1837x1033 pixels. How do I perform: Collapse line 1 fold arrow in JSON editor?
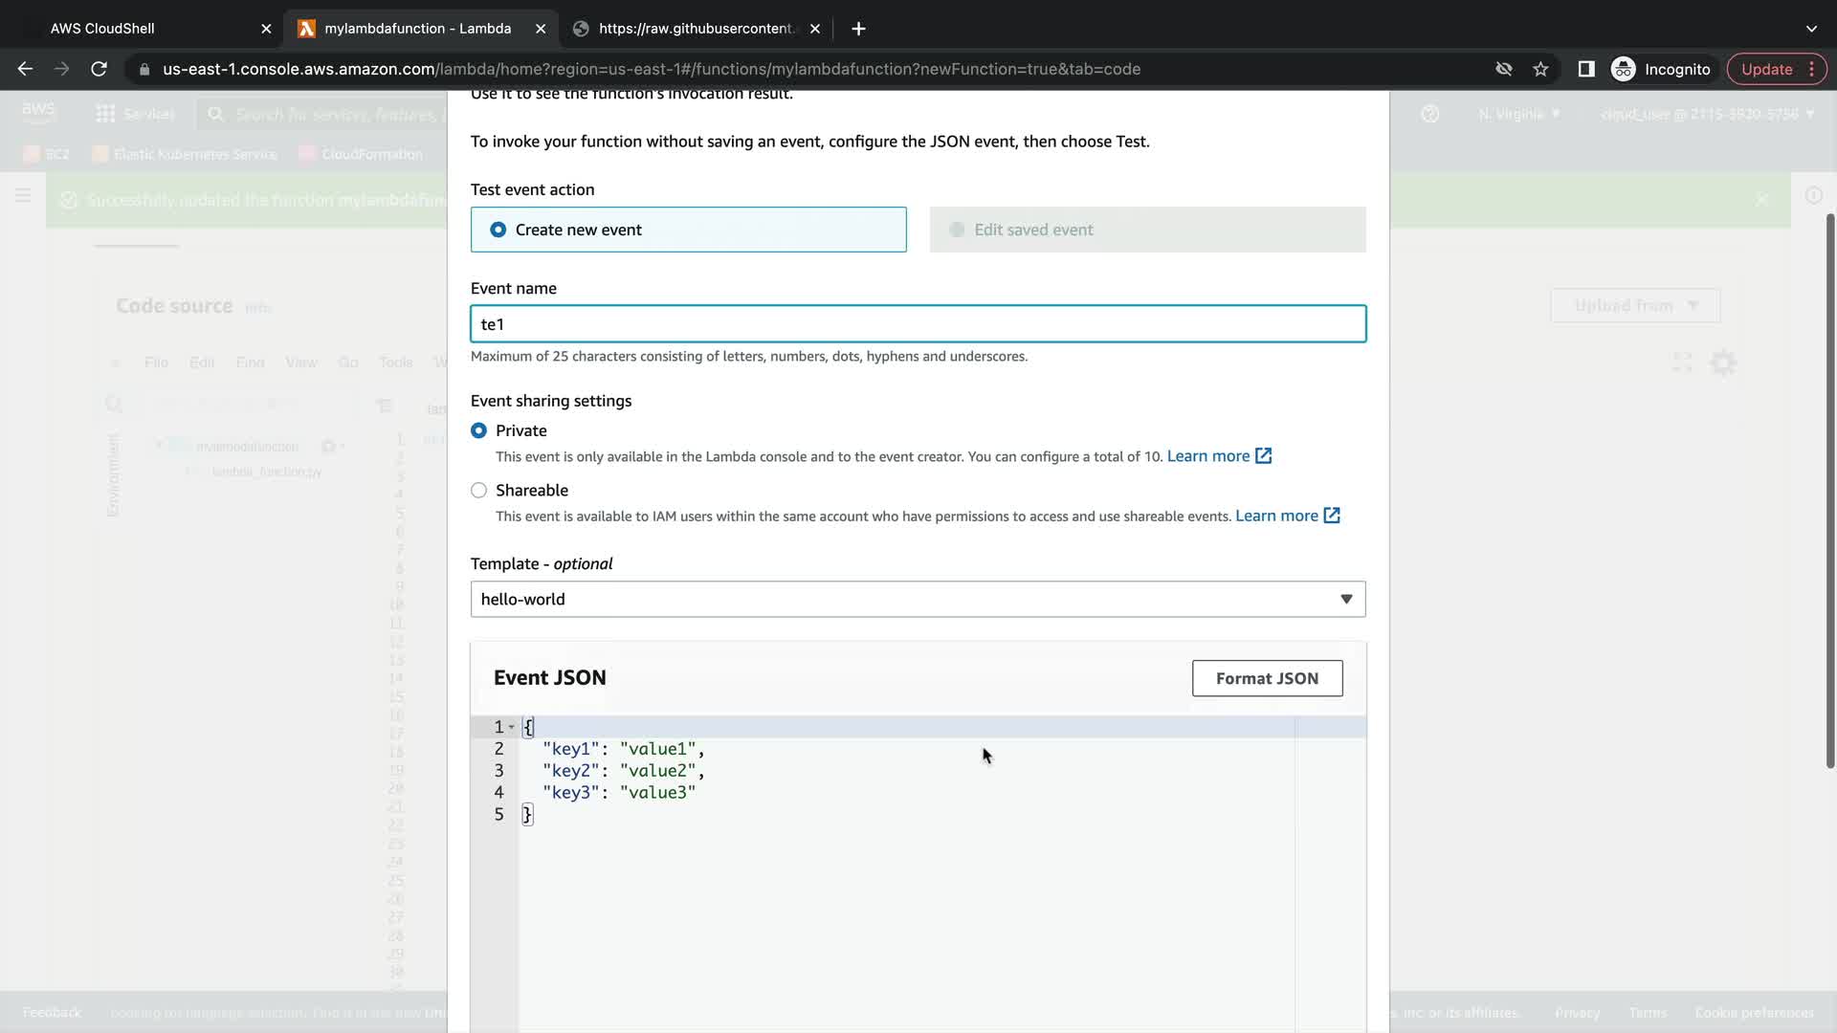[512, 727]
